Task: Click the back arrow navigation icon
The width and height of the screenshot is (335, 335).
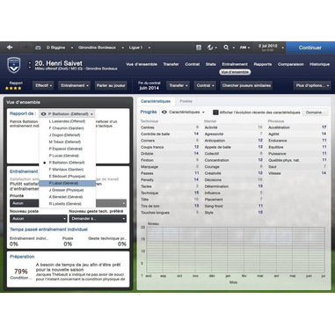Action: click(x=10, y=47)
